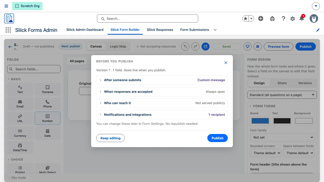Open Sliick Admin Dashboard tab
This screenshot has width=324, height=182.
85,30
